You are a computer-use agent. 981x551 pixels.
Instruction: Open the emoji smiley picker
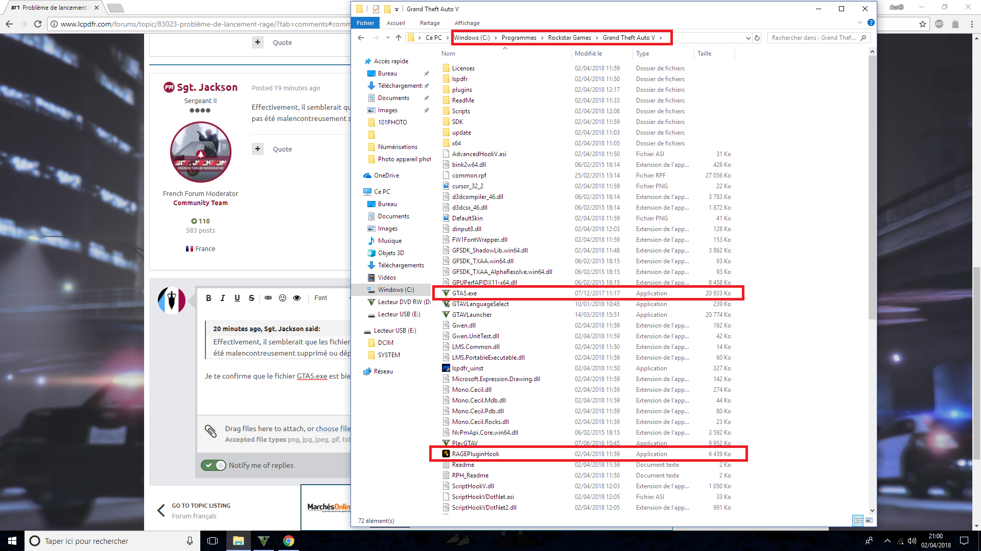(283, 298)
